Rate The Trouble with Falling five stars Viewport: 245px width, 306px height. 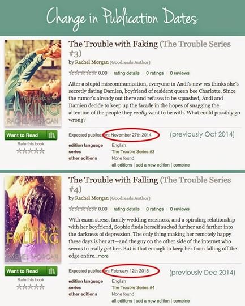point(42,287)
